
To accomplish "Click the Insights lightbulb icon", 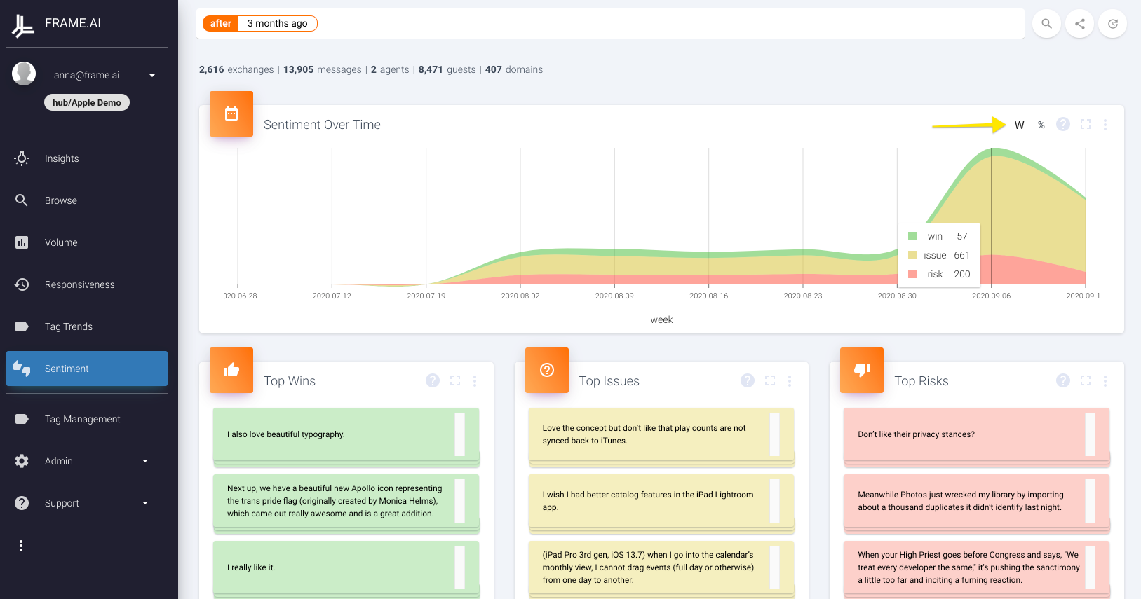I will click(22, 158).
